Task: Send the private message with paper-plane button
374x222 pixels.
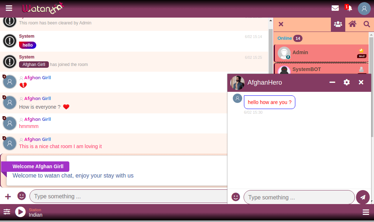Action: (363, 197)
